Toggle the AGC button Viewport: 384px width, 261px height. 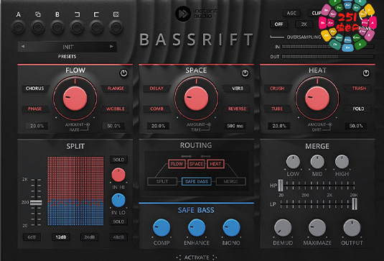click(291, 13)
